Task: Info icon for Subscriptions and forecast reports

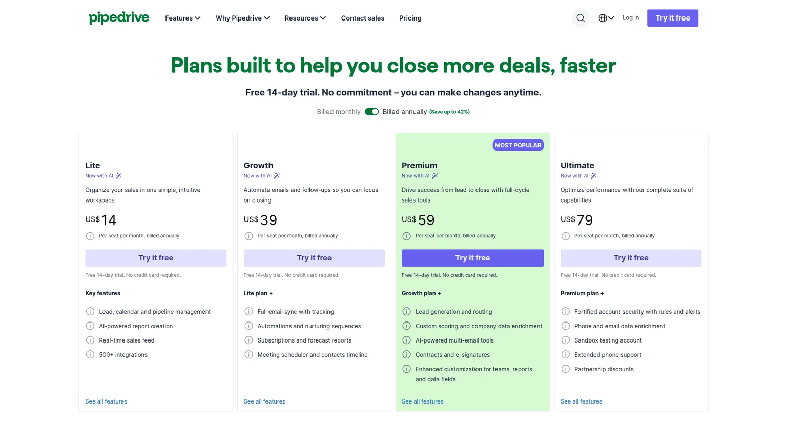Action: [248, 340]
